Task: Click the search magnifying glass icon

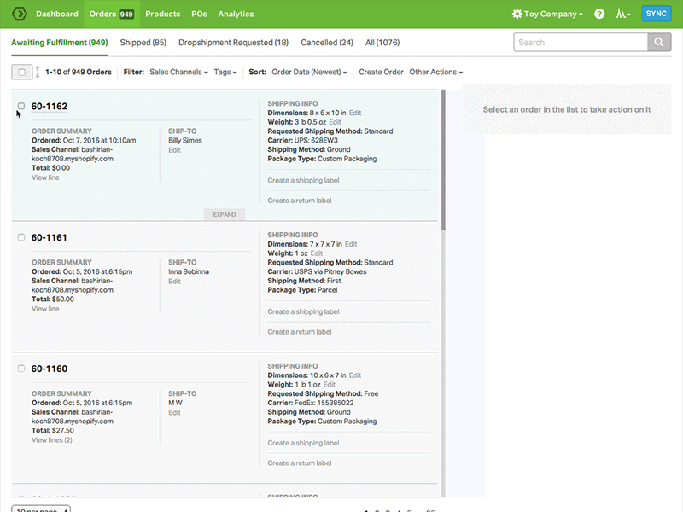Action: coord(658,42)
